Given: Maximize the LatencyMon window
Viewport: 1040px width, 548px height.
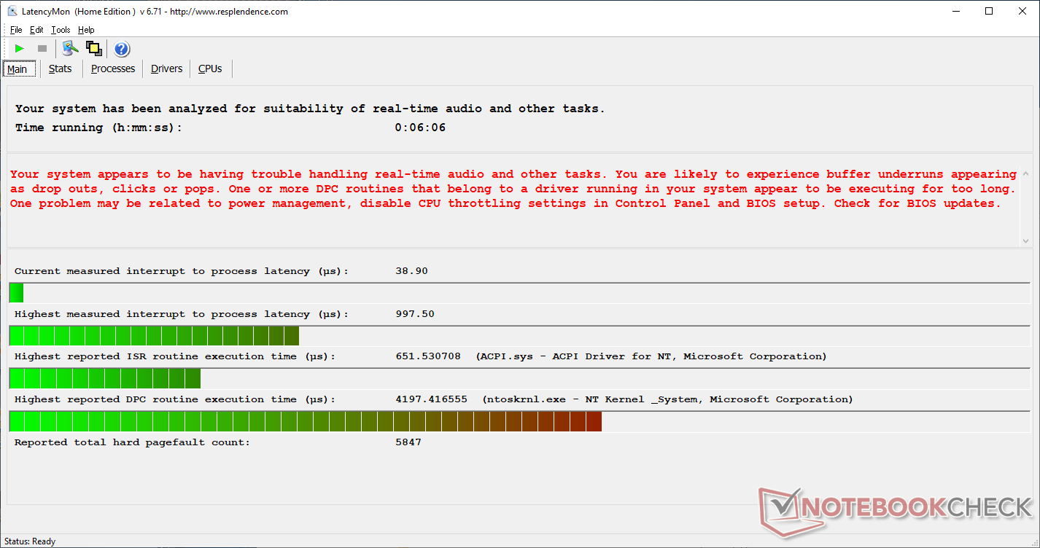Looking at the screenshot, I should pos(989,11).
